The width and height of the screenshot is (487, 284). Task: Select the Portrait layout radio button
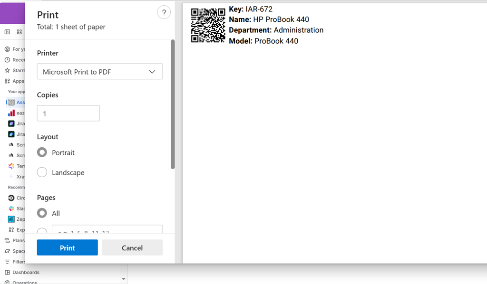pyautogui.click(x=42, y=152)
